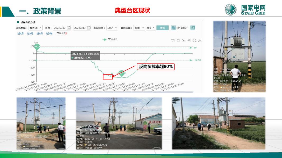
Task: Remove the 芝坊北2 tag with red X
Action: coord(66,33)
